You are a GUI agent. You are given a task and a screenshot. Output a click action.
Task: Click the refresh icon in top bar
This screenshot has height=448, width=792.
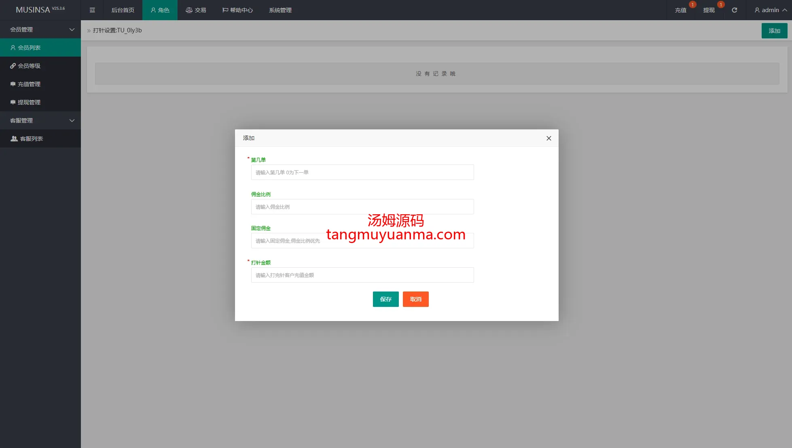point(734,10)
